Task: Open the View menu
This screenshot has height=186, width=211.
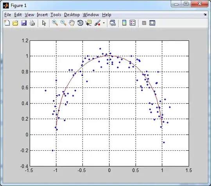Action: [x=29, y=15]
